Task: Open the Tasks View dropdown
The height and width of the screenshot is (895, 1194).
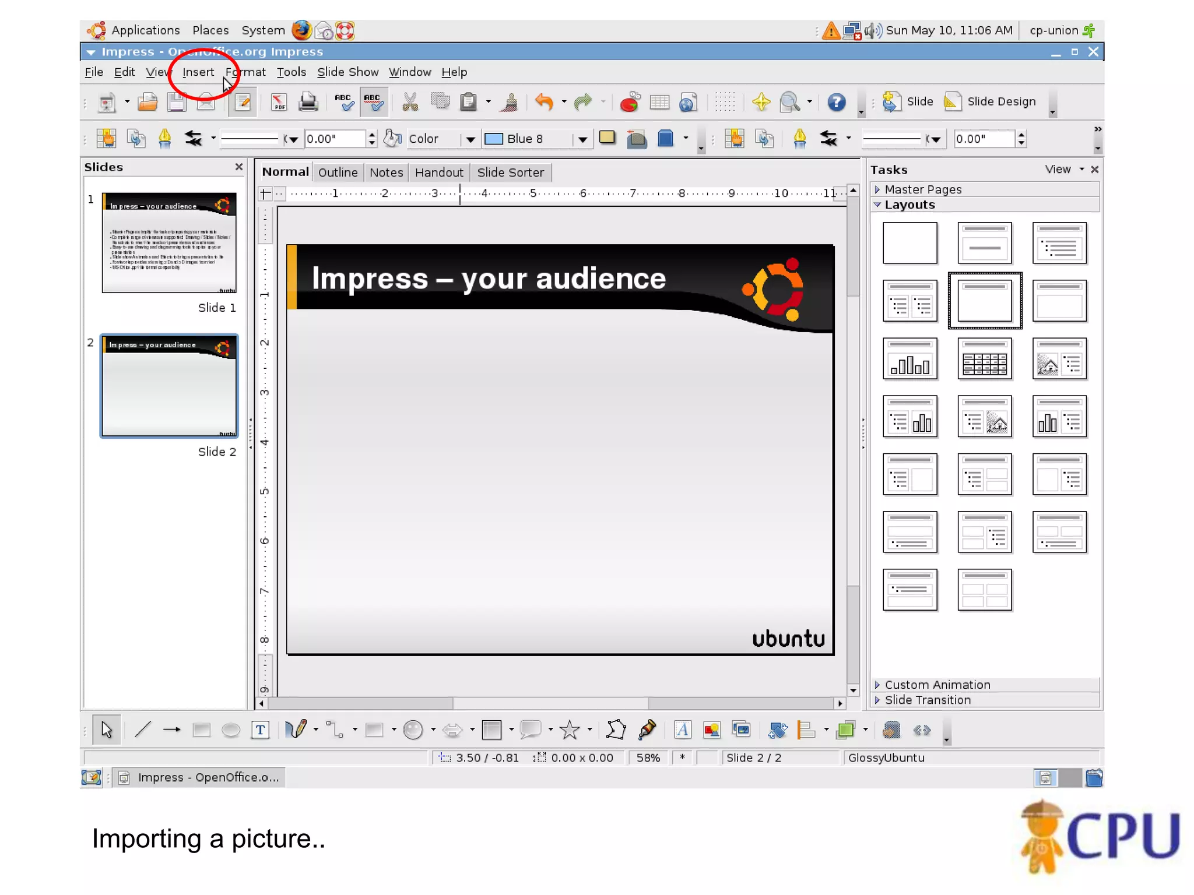Action: pos(1064,170)
